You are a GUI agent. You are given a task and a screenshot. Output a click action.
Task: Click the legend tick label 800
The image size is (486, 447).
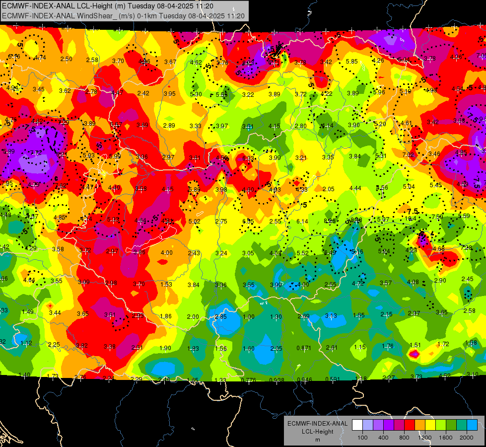point(404,438)
